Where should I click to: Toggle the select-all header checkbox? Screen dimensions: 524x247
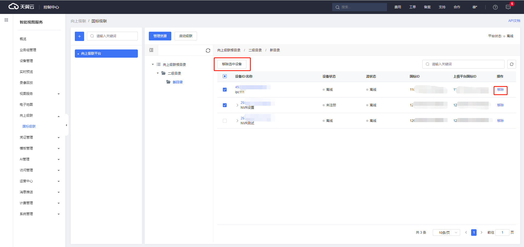point(225,77)
